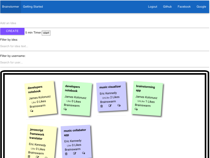Click the music collabator app title
210x158 pixels.
(75, 132)
